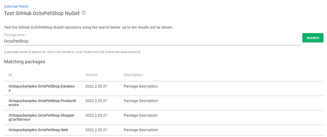Open the External Feeds breadcrumb link

point(16,6)
